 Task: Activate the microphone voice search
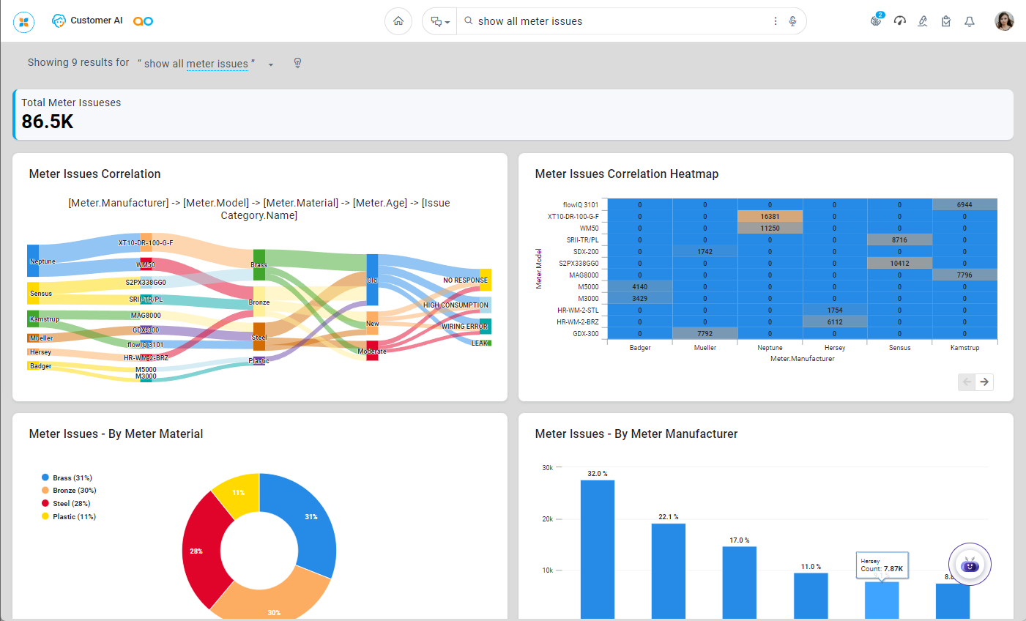pyautogui.click(x=792, y=21)
